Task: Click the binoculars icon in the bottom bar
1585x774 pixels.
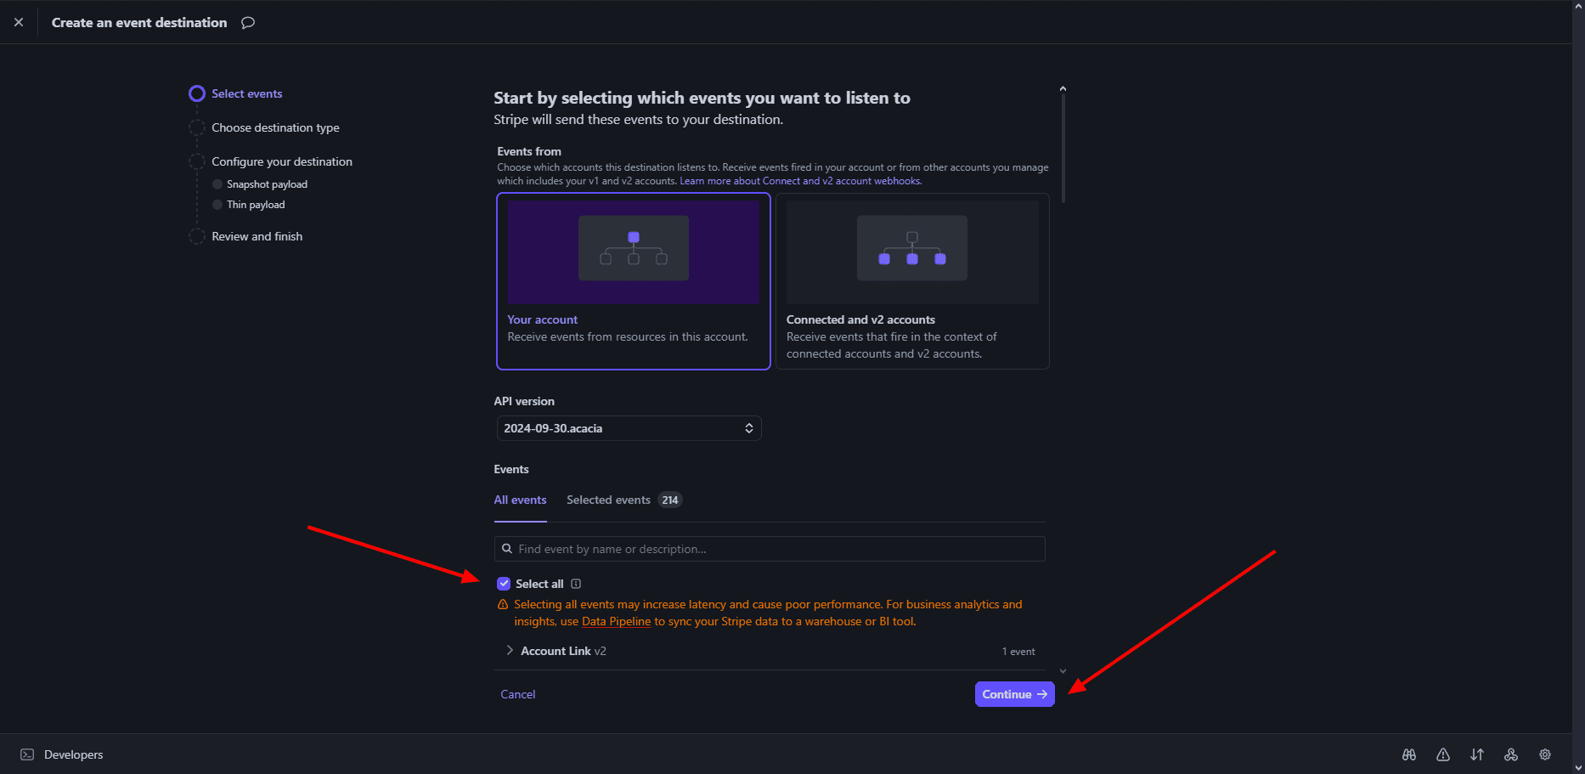Action: (1408, 754)
